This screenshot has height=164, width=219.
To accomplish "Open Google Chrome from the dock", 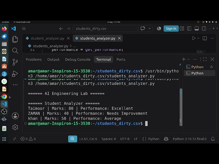I will pos(4,96).
